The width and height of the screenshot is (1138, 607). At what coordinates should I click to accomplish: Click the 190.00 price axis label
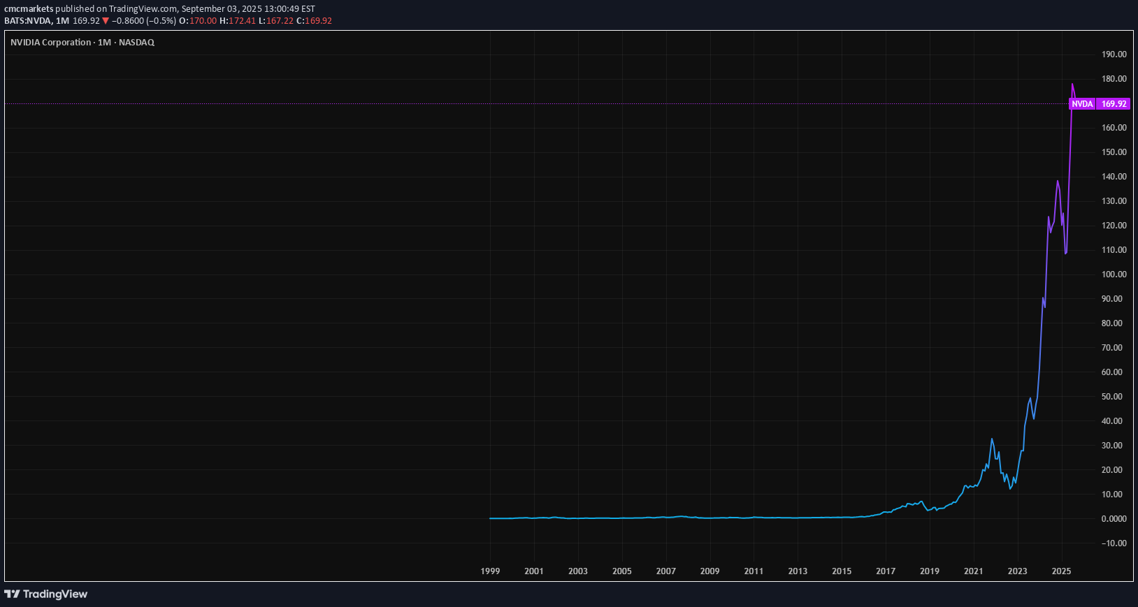[1114, 54]
